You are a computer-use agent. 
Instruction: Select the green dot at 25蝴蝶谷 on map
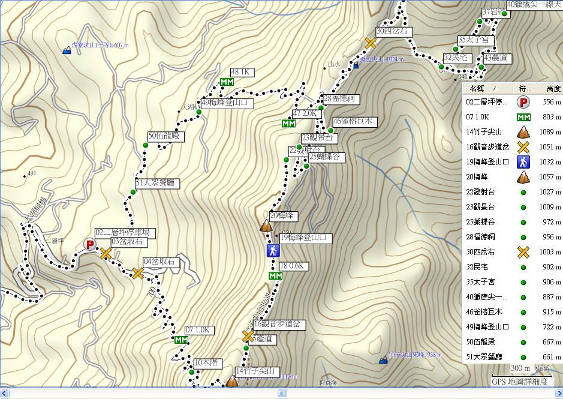pyautogui.click(x=306, y=166)
